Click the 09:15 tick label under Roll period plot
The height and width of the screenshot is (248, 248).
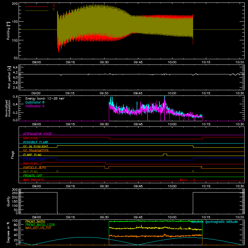(x=70, y=93)
